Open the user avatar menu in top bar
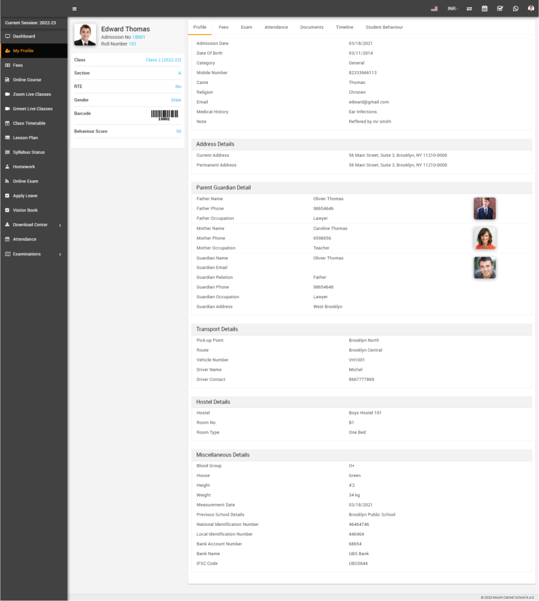This screenshot has width=539, height=601. pos(531,9)
